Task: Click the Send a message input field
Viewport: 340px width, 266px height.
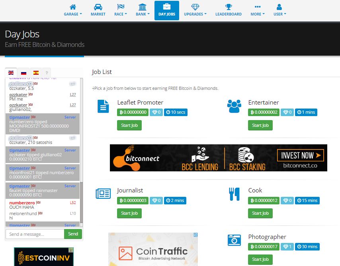Action: pos(35,234)
